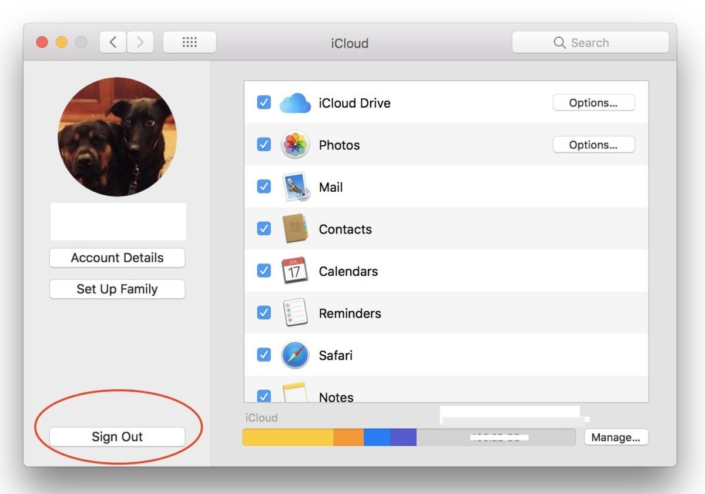Toggle the Notes checkbox

tap(264, 396)
